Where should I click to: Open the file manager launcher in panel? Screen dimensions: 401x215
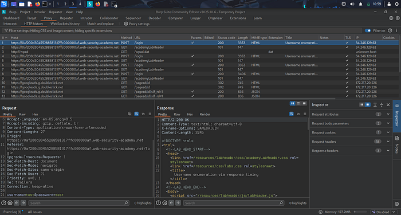pyautogui.click(x=22, y=4)
